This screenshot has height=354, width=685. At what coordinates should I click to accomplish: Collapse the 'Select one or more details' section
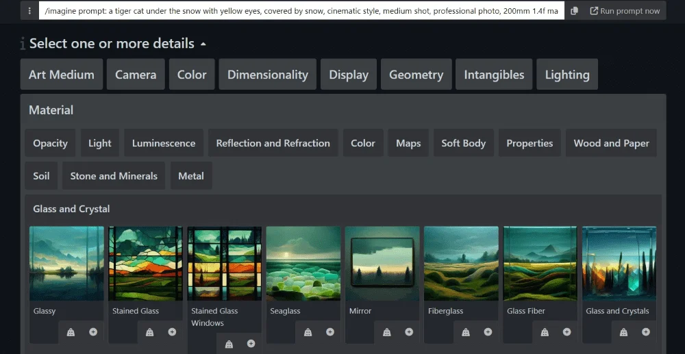[x=203, y=44]
